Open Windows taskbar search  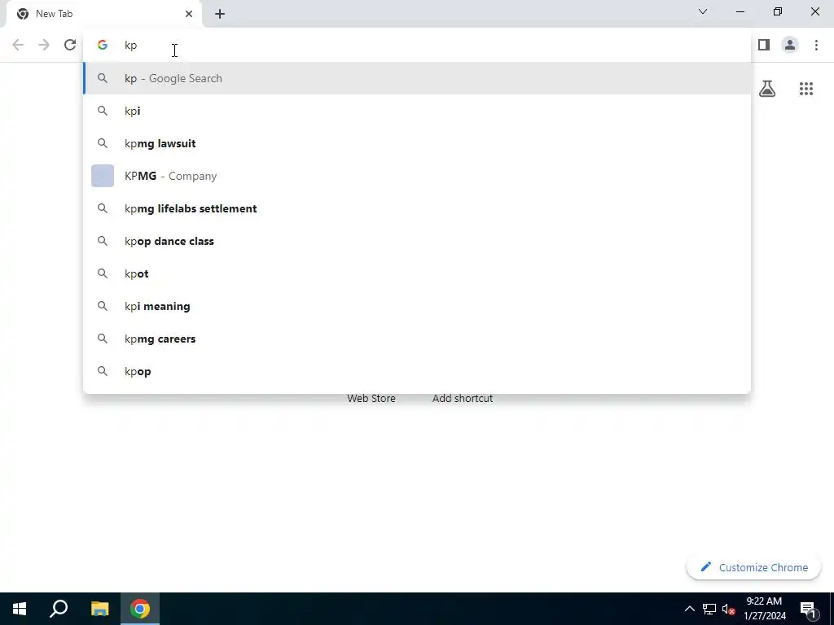coord(59,609)
